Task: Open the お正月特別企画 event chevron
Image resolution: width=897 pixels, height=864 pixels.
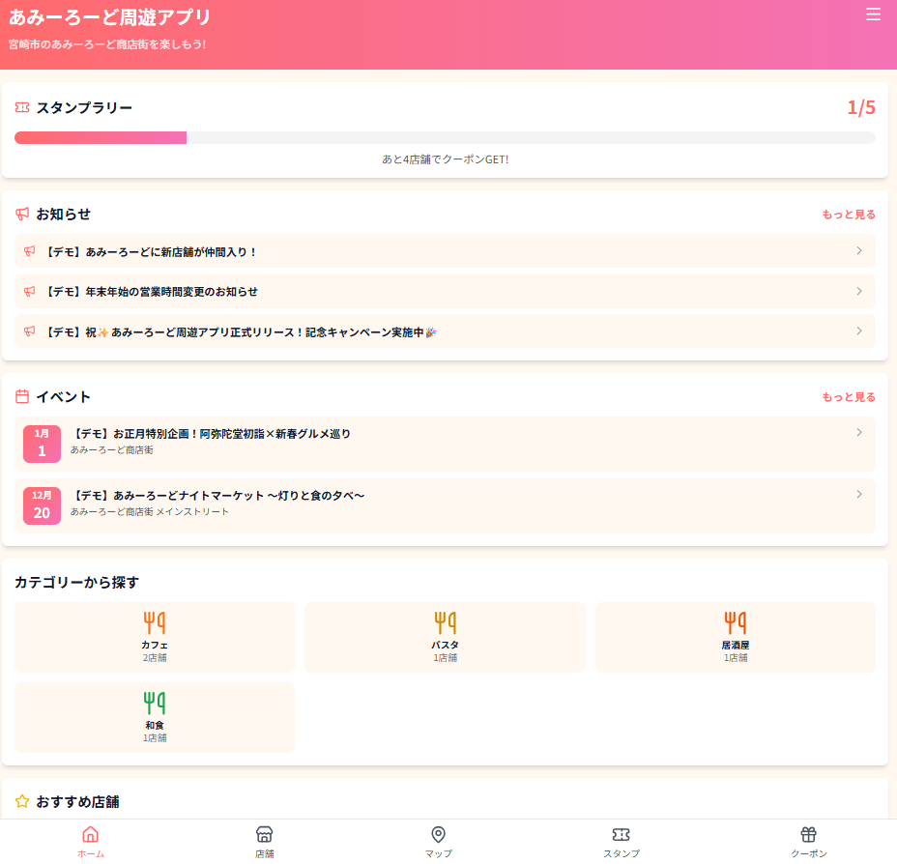Action: (x=858, y=433)
